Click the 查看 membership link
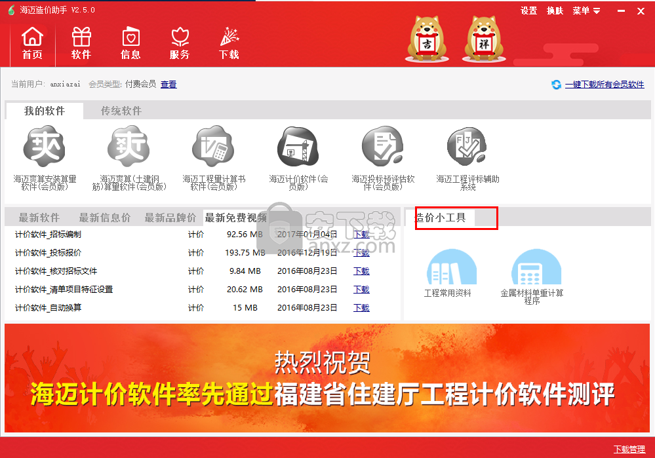655x458 pixels. click(x=169, y=85)
